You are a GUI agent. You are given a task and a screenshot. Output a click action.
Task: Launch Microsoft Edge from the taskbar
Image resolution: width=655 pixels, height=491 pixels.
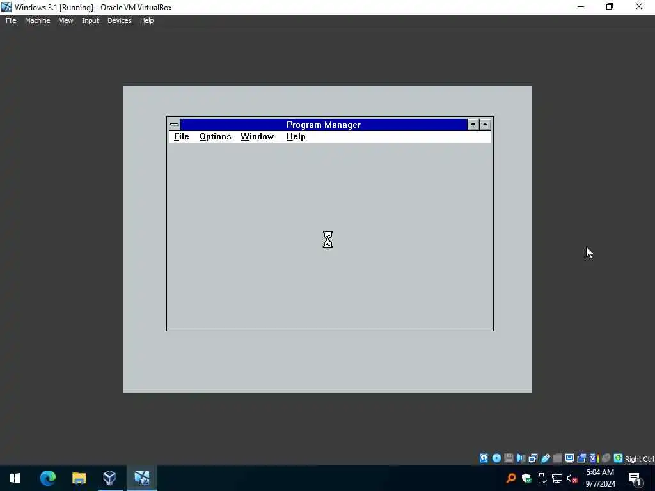pyautogui.click(x=48, y=478)
